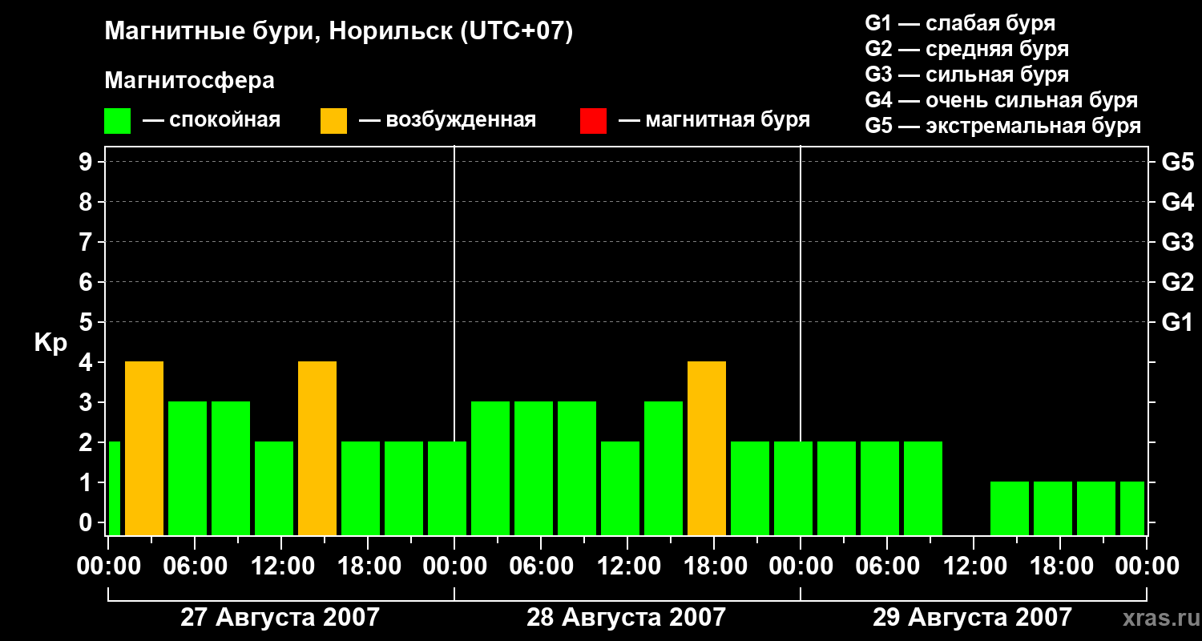Click the green 'спокойная' legend swatch
The height and width of the screenshot is (641, 1202).
pos(118,120)
